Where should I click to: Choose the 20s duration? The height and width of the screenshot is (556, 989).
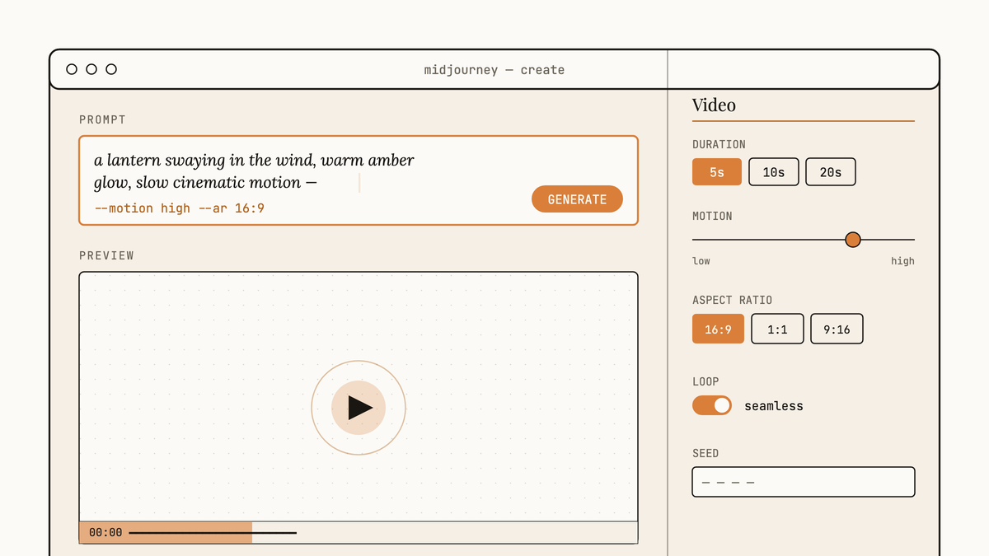click(x=831, y=172)
